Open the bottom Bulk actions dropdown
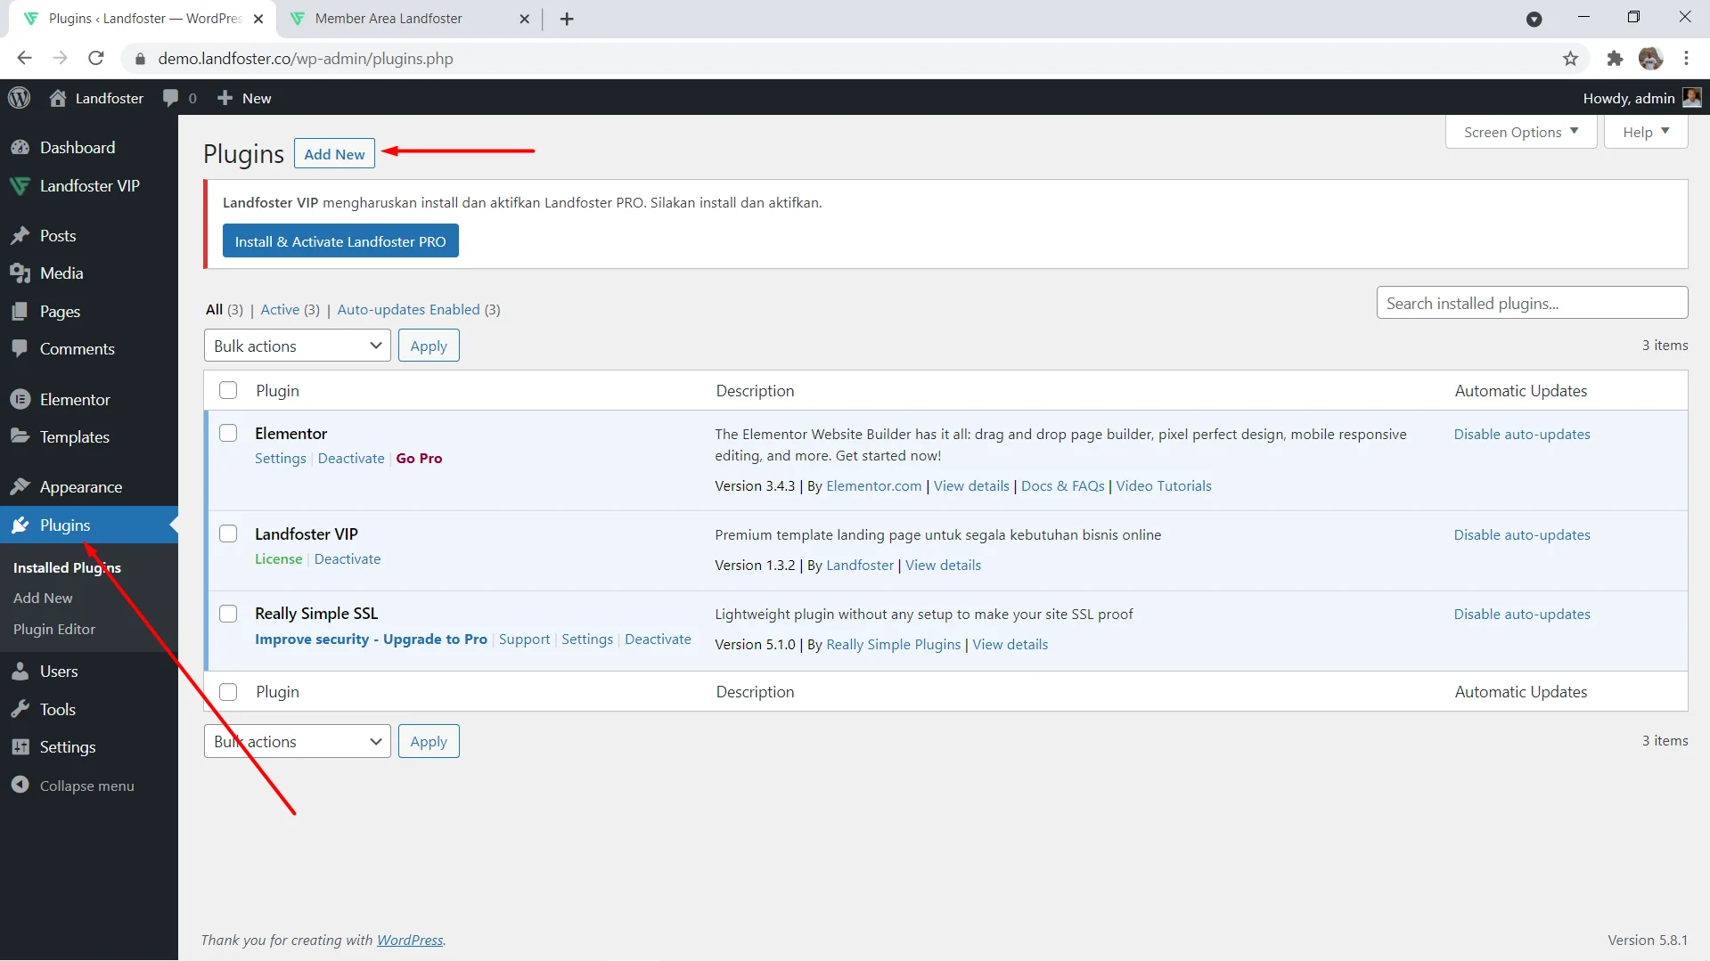This screenshot has height=961, width=1710. point(298,741)
